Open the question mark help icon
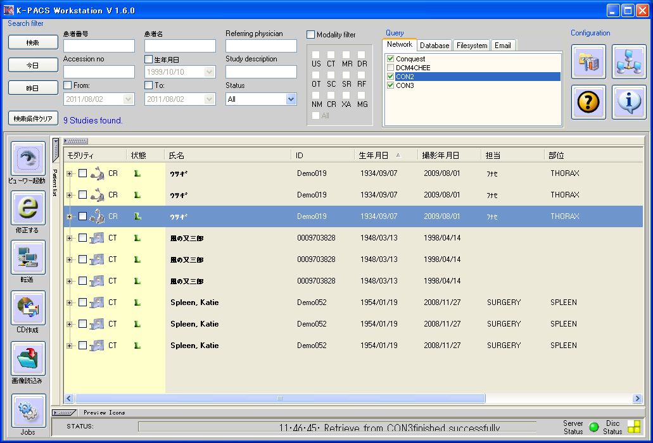The width and height of the screenshot is (653, 443). tap(588, 103)
